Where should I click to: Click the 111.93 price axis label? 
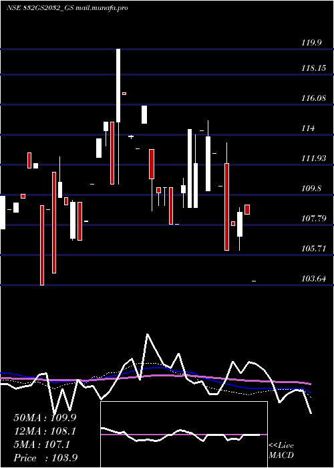pos(313,158)
